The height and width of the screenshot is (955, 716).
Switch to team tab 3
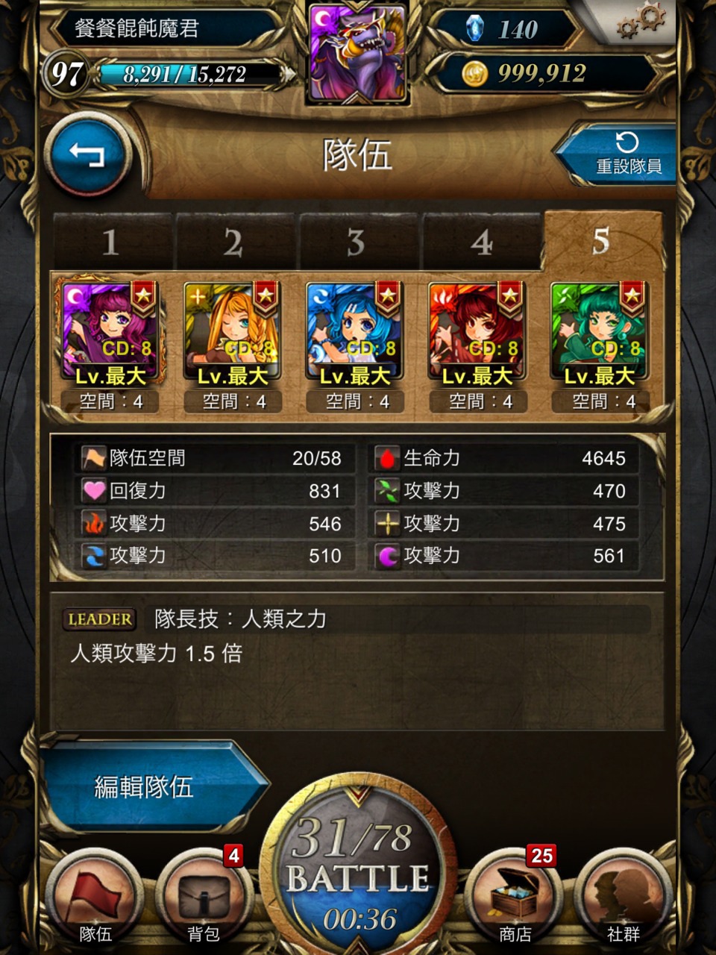356,242
